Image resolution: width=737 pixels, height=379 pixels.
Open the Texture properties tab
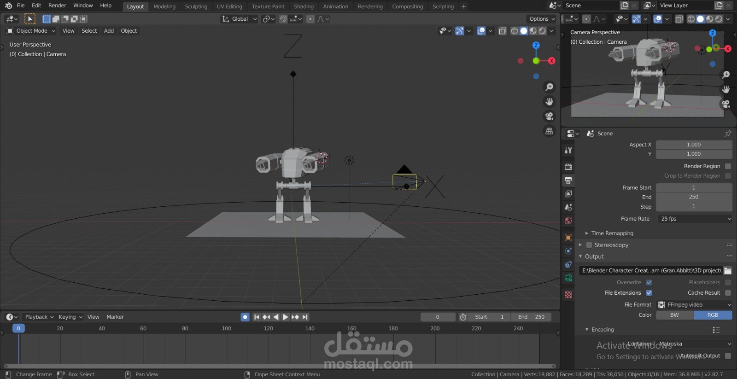click(568, 295)
